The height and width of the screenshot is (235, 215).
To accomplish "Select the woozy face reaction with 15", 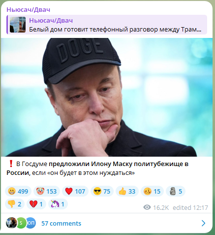I will (x=152, y=191).
